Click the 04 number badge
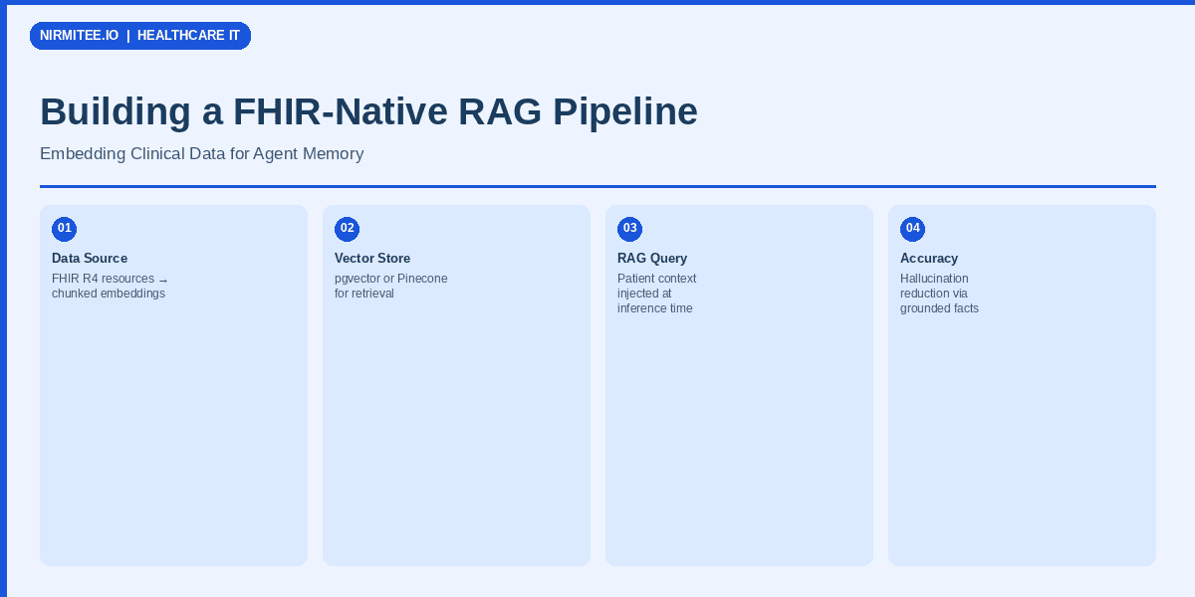This screenshot has width=1195, height=597. (912, 229)
